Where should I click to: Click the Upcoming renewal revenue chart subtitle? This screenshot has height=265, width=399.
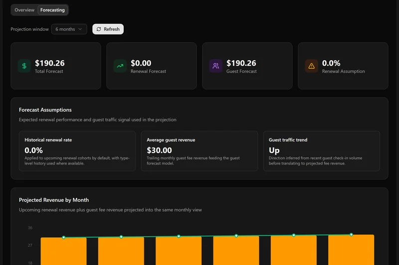110,210
